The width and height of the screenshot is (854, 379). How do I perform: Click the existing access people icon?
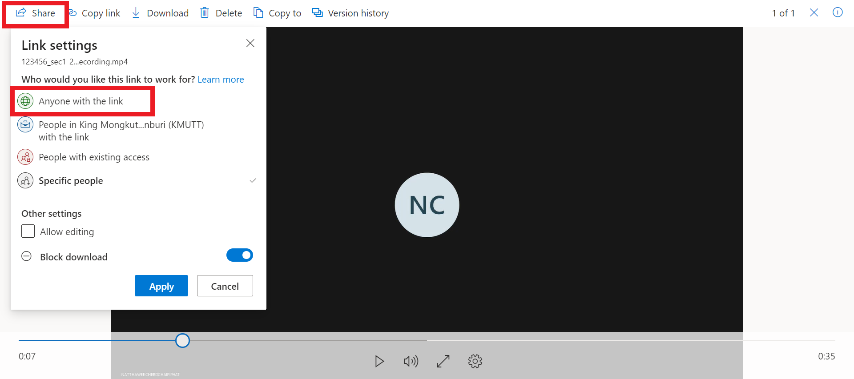coord(25,157)
